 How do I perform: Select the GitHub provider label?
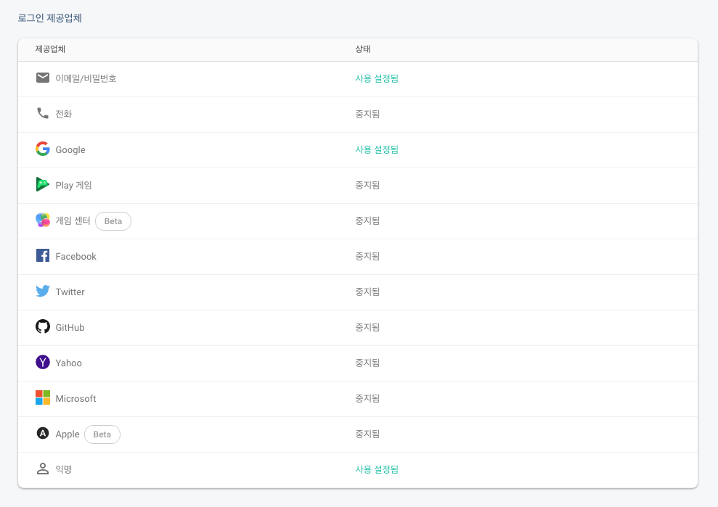[x=70, y=328]
